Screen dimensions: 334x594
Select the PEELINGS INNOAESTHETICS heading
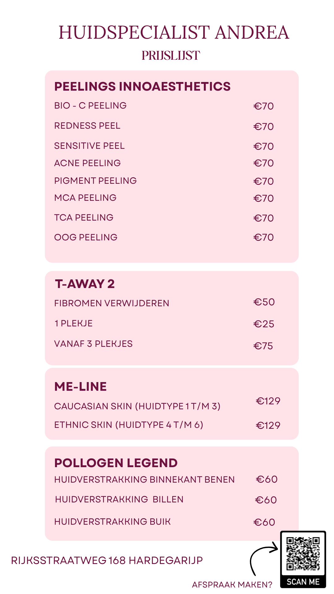click(x=142, y=87)
